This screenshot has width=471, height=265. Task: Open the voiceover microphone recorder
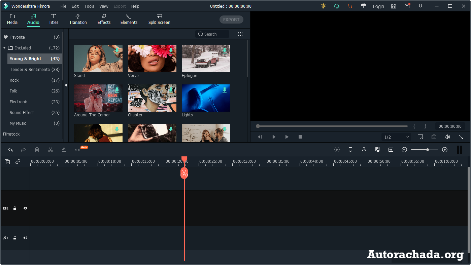coord(364,150)
